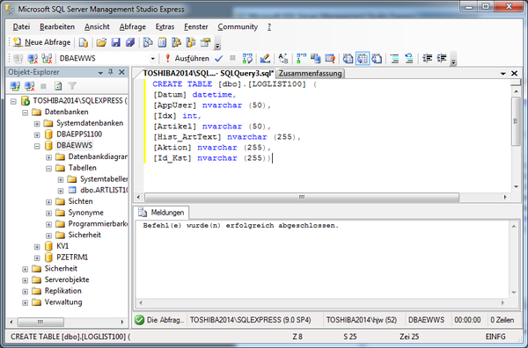Image resolution: width=528 pixels, height=348 pixels.
Task: Save the query with the disk icon
Action: [x=115, y=42]
